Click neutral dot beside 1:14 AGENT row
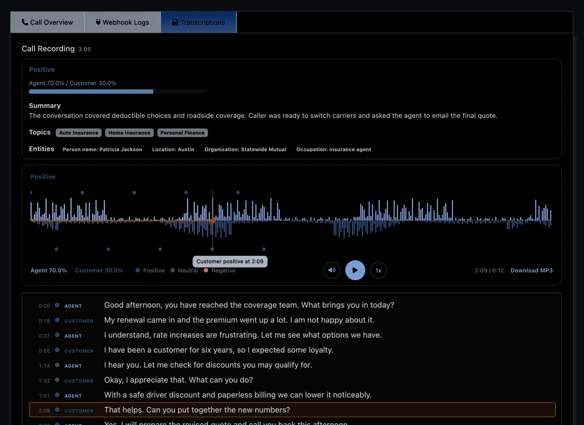 coord(57,365)
